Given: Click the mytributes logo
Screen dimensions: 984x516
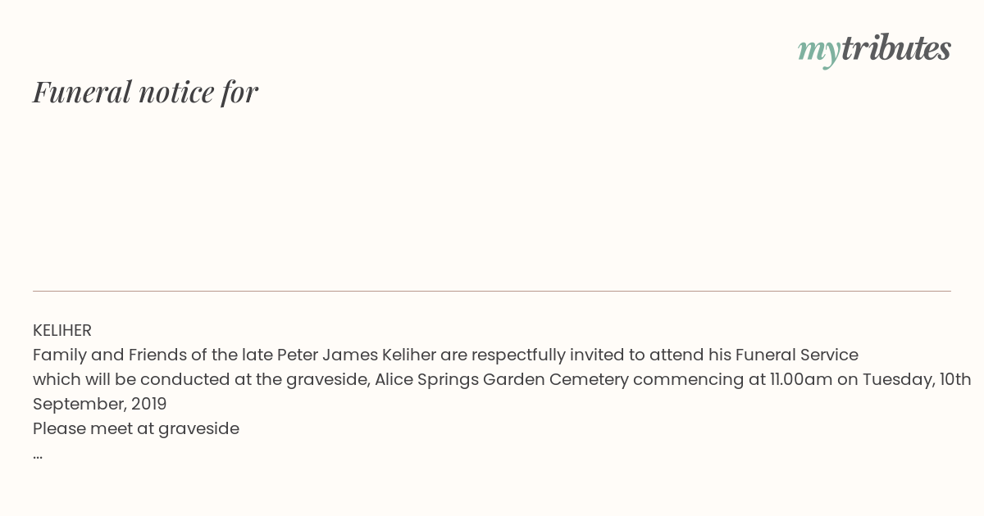Looking at the screenshot, I should 874,50.
